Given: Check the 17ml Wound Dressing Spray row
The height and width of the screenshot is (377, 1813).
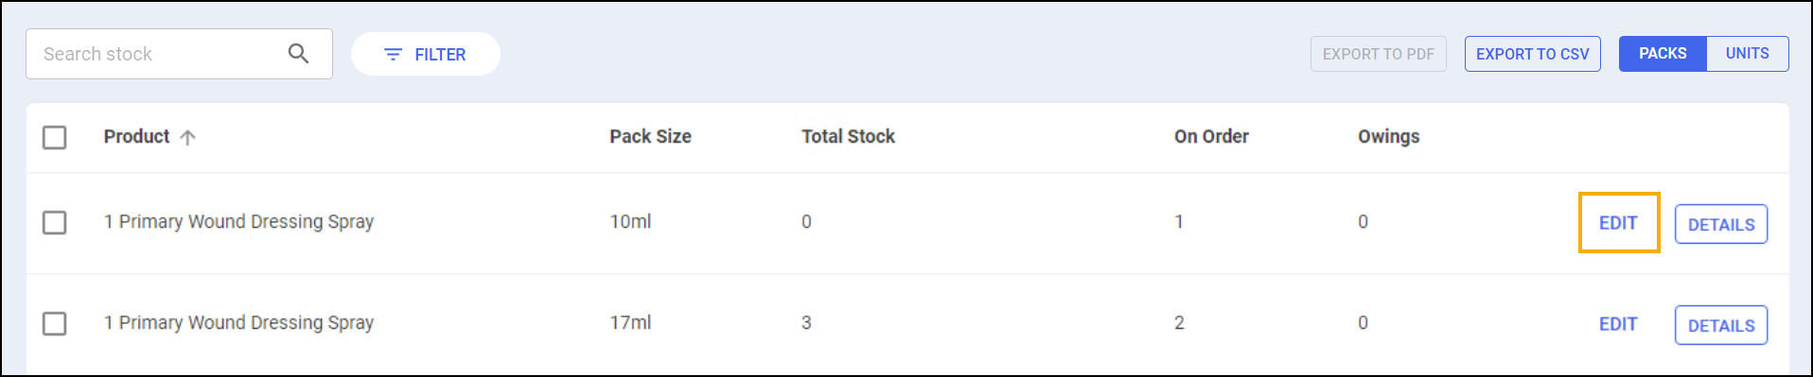Looking at the screenshot, I should click(55, 324).
